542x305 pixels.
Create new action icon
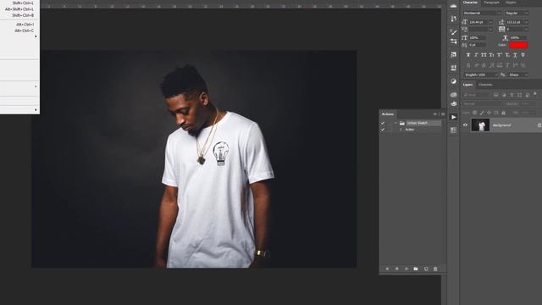point(426,269)
